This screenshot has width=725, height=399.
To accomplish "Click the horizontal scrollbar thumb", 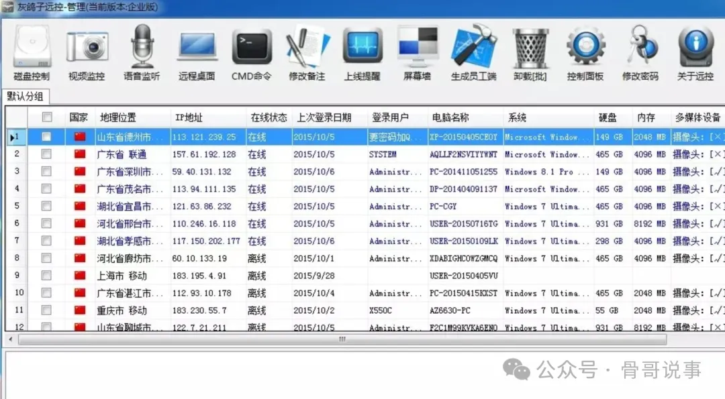I will point(342,339).
